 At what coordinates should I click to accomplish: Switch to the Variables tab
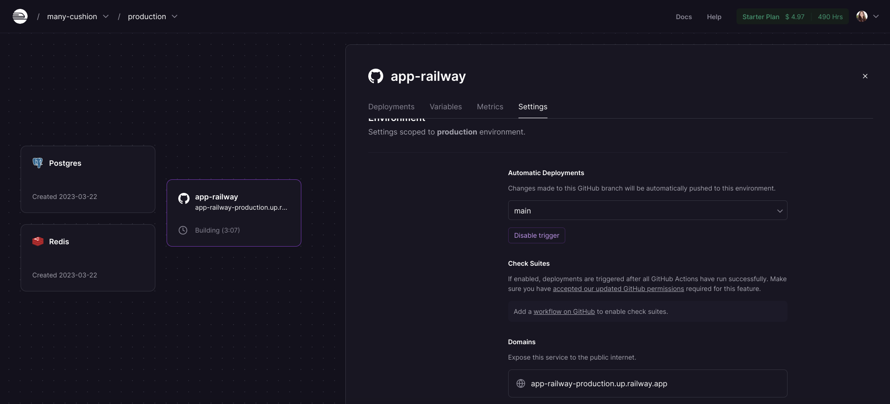click(x=445, y=107)
